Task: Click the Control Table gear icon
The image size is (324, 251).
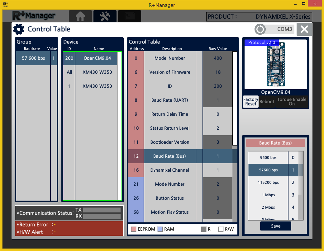Action: (19, 29)
